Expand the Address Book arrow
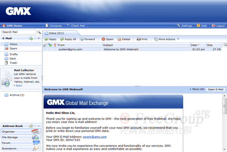This screenshot has width=227, height=152. coord(39,126)
